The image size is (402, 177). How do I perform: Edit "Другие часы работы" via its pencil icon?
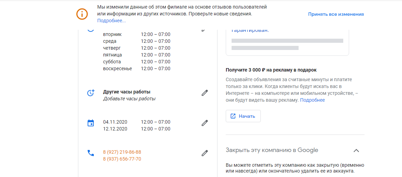click(204, 93)
